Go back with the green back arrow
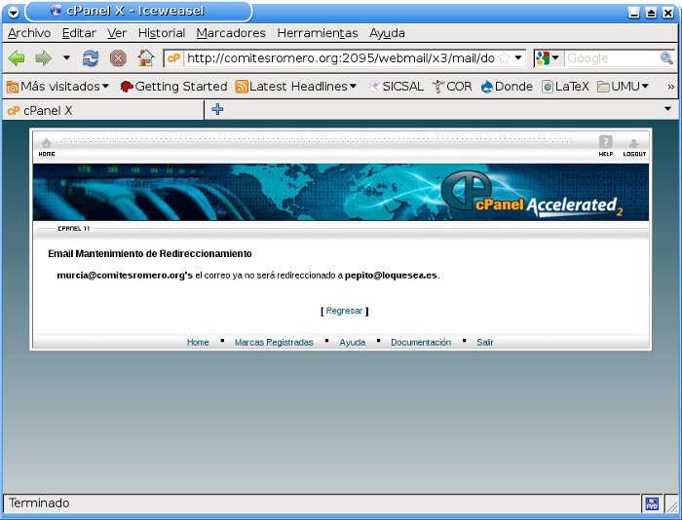 tap(18, 58)
